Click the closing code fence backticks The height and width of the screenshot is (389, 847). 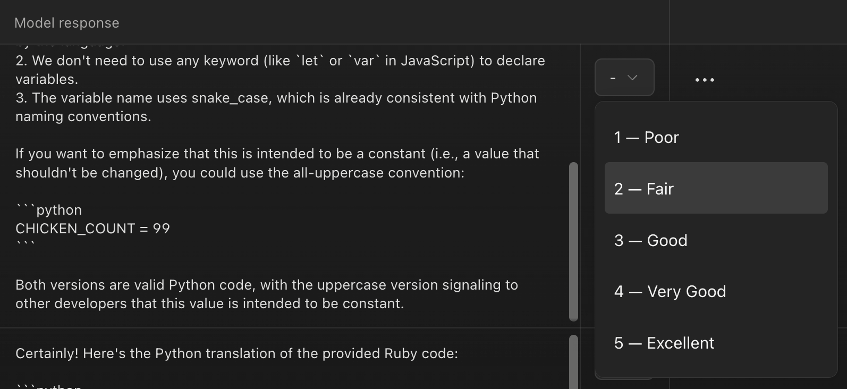[26, 245]
